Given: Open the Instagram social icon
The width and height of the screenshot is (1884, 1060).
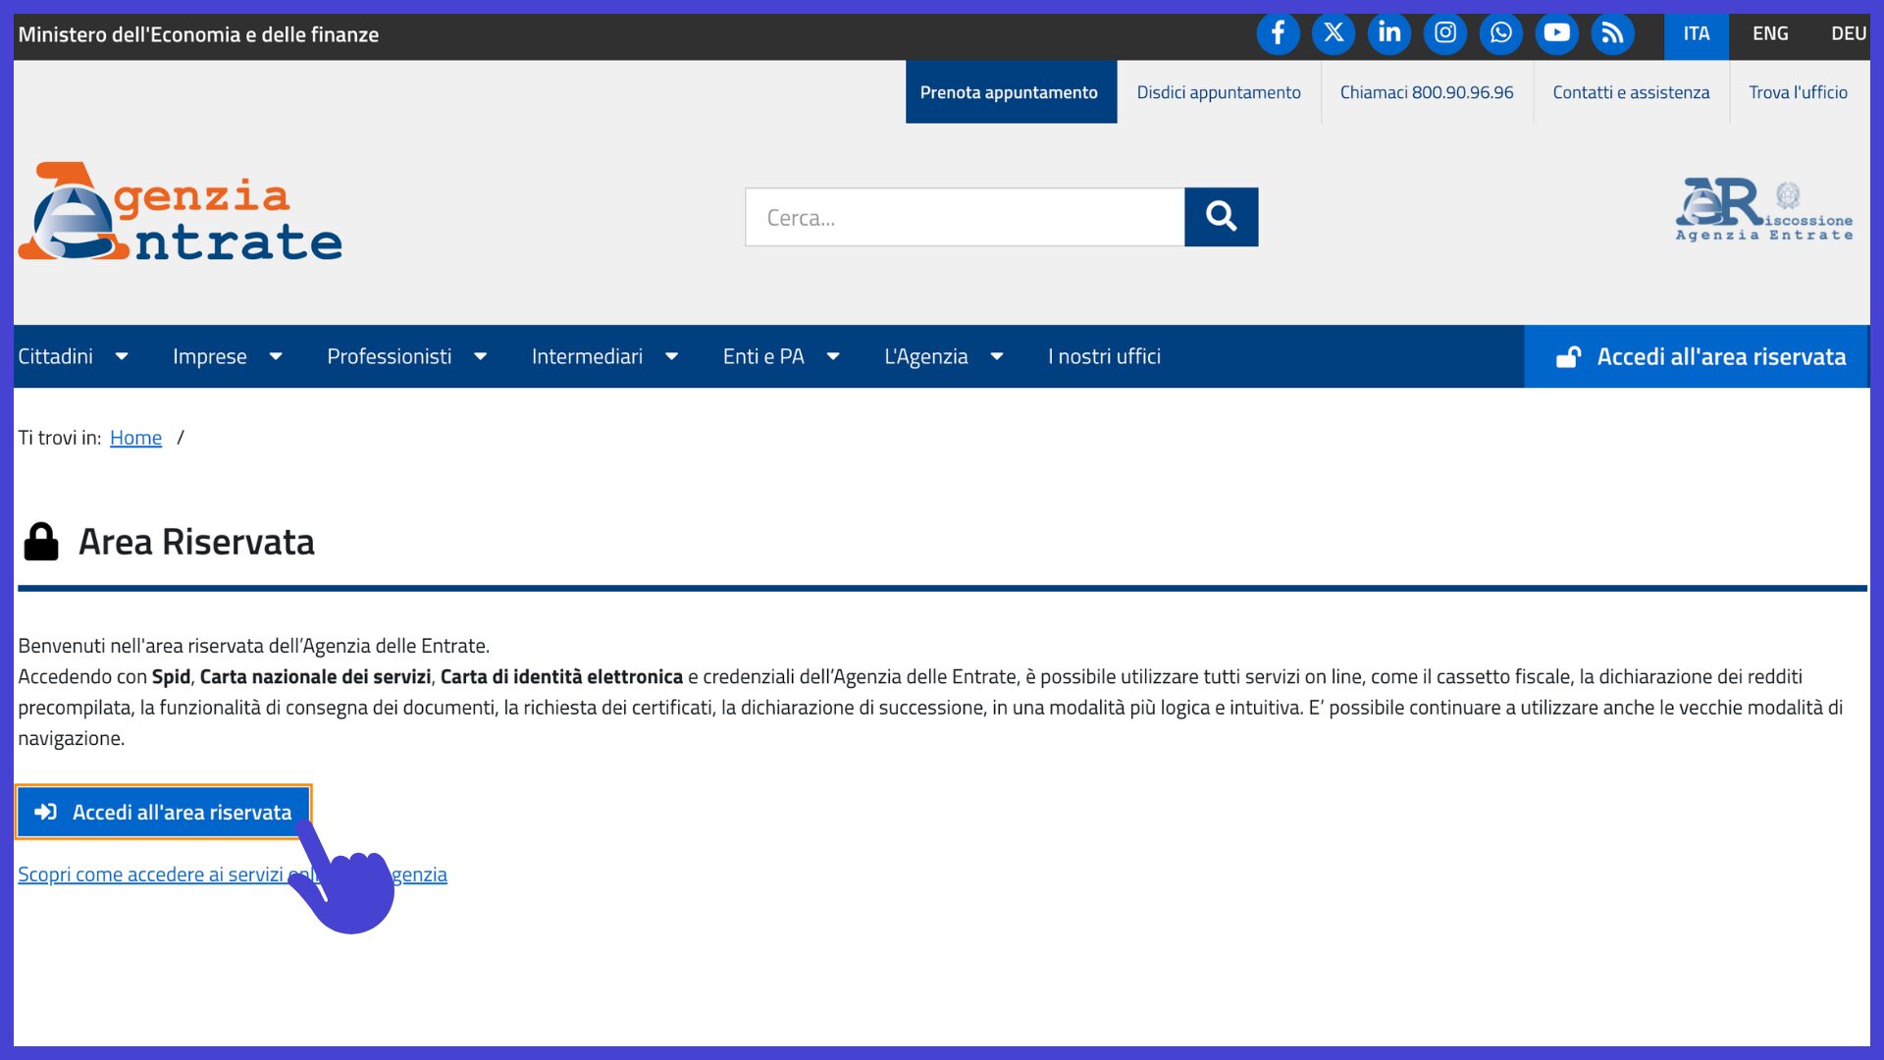Looking at the screenshot, I should tap(1445, 33).
